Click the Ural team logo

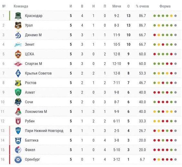[18, 25]
